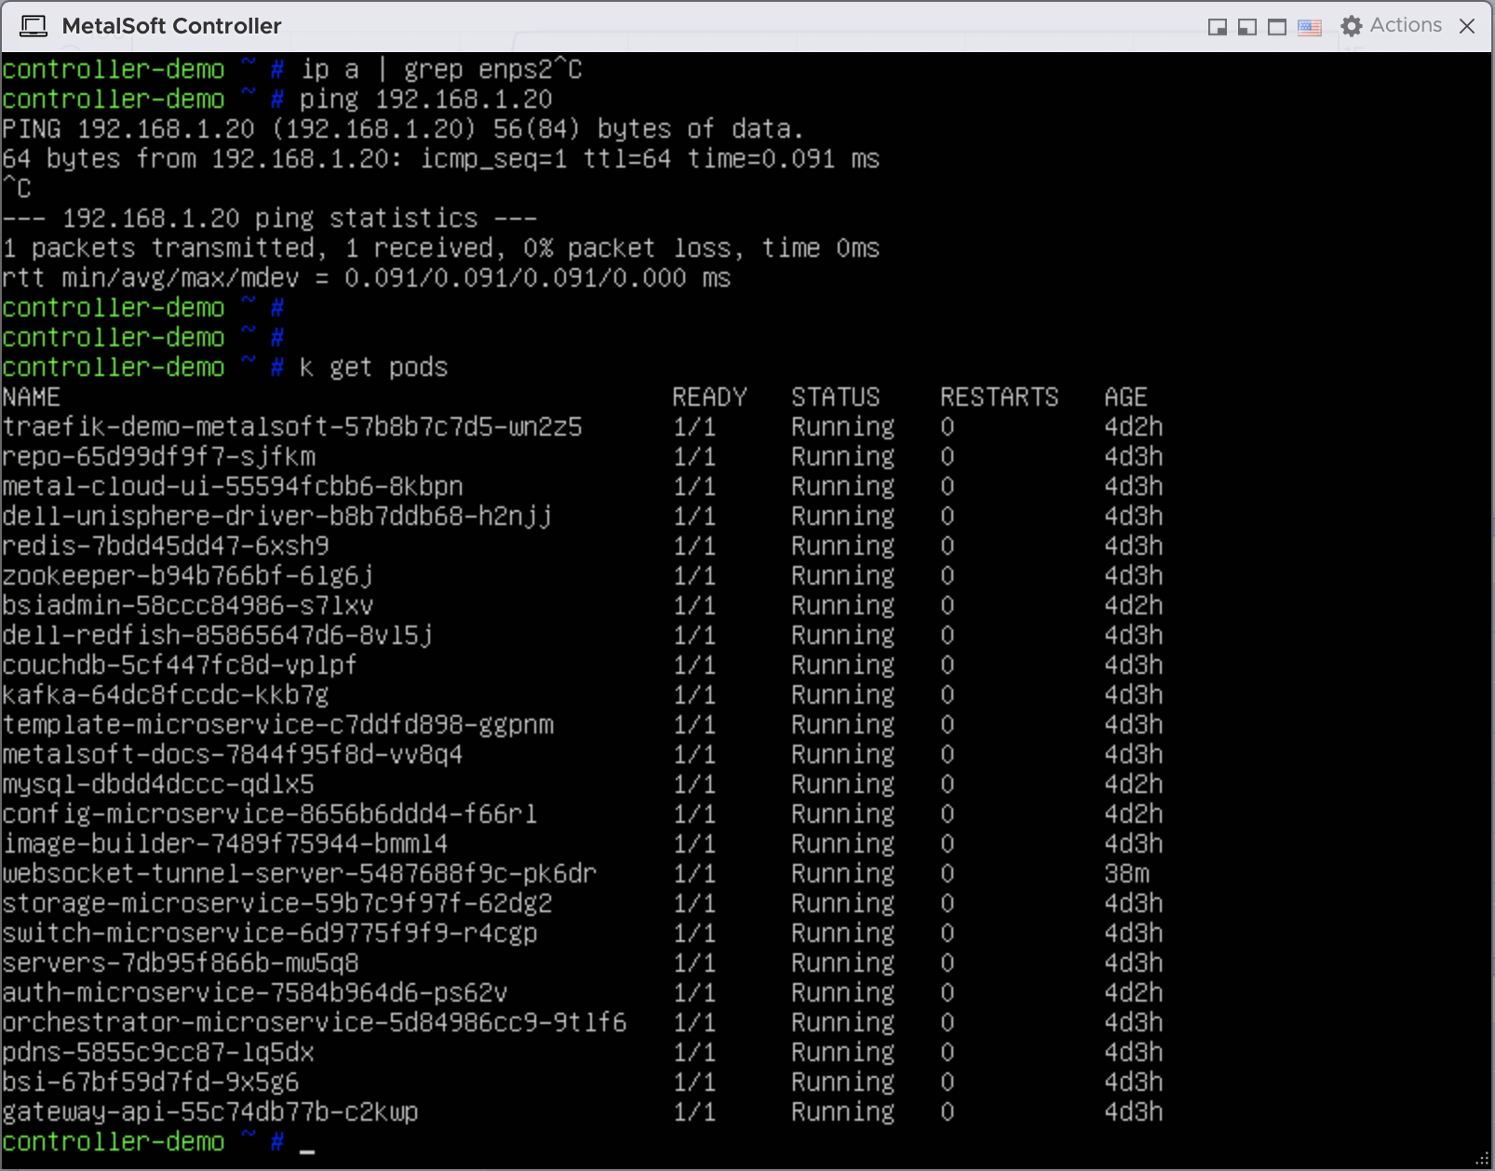Screen dimensions: 1495x1171
Task: Click the 'ip a | grep enps2^C' command
Action: [441, 70]
